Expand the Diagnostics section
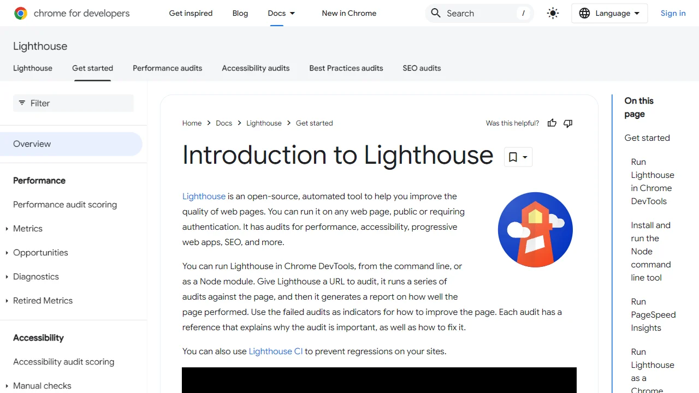This screenshot has height=393, width=699. tap(7, 277)
